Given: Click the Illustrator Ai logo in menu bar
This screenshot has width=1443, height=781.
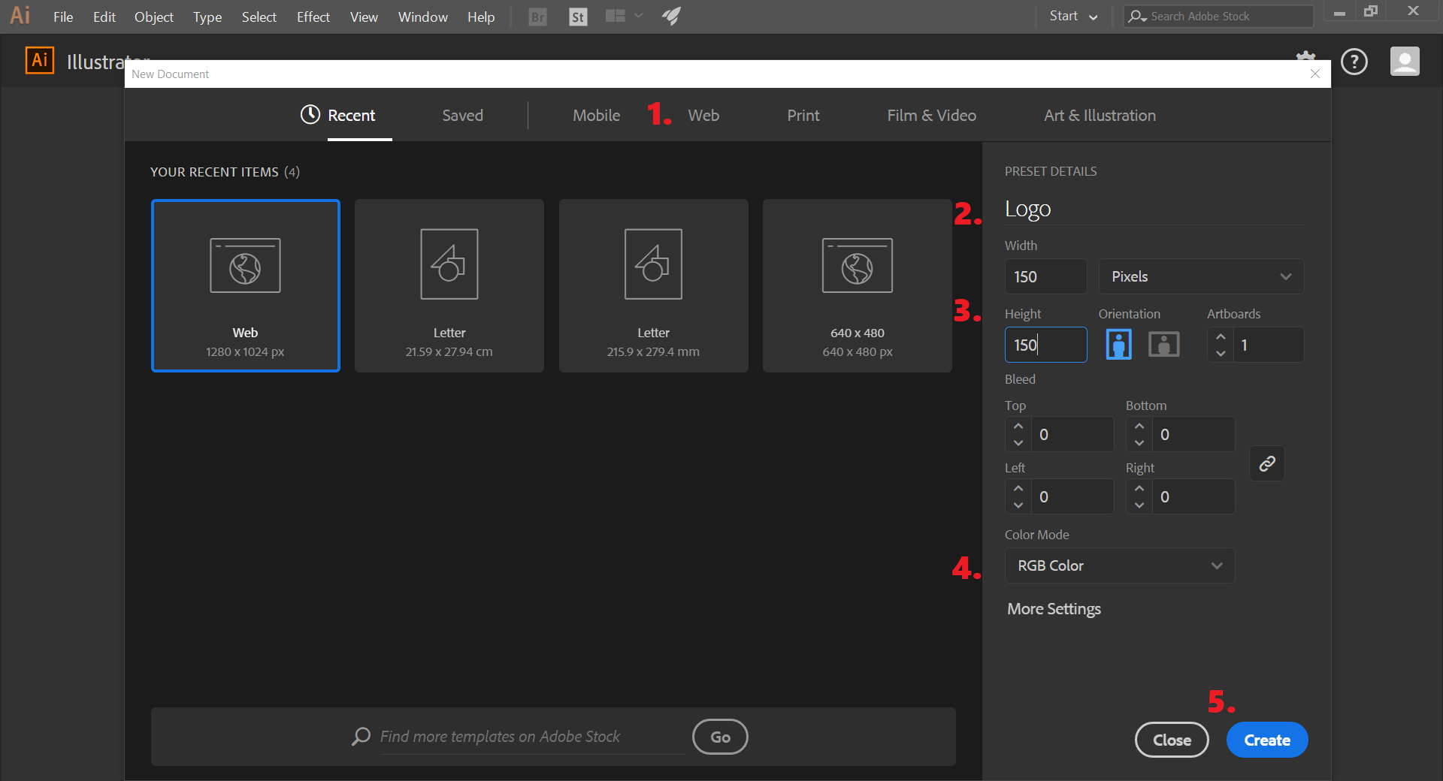Looking at the screenshot, I should coord(20,16).
